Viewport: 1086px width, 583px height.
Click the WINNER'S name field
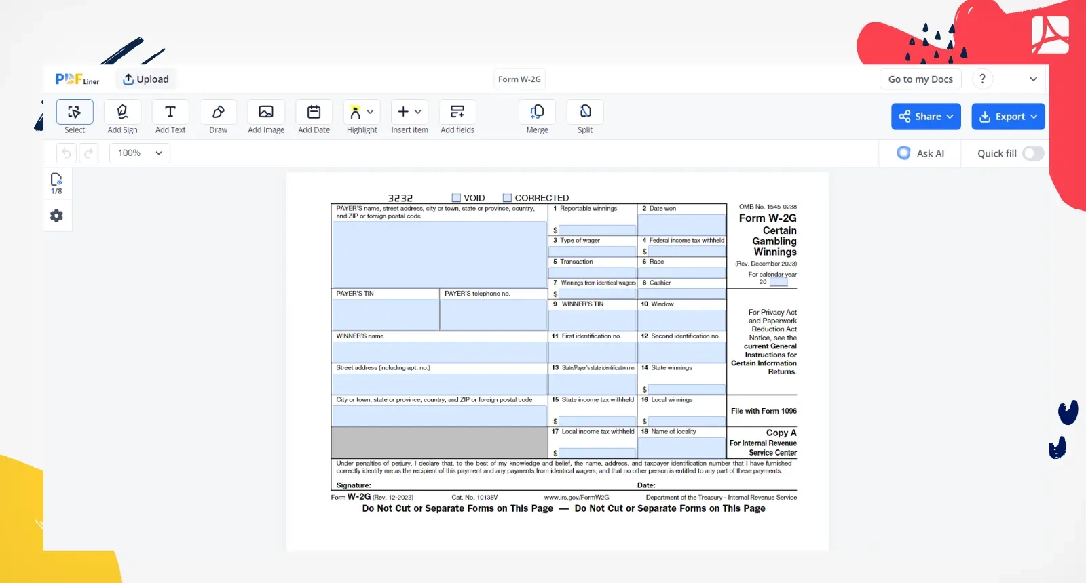(439, 352)
